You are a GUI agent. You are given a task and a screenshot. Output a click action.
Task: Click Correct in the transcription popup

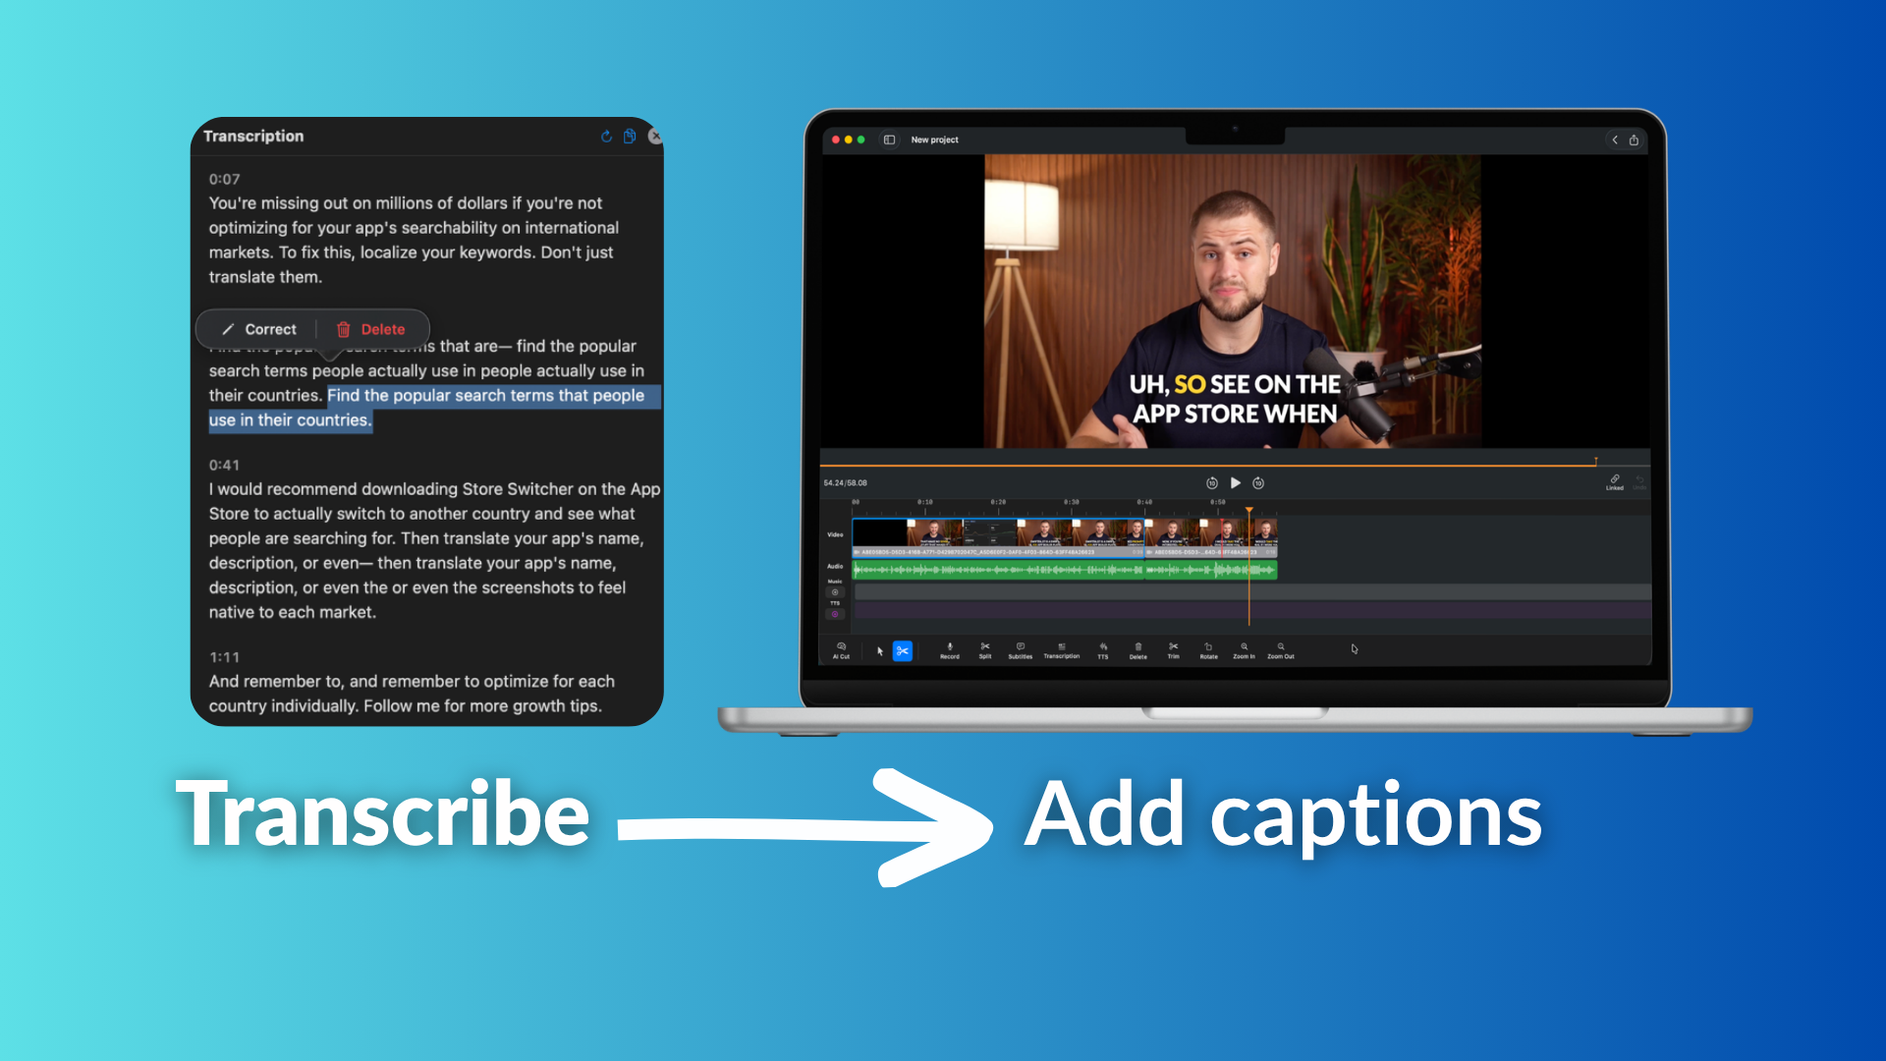(x=259, y=329)
